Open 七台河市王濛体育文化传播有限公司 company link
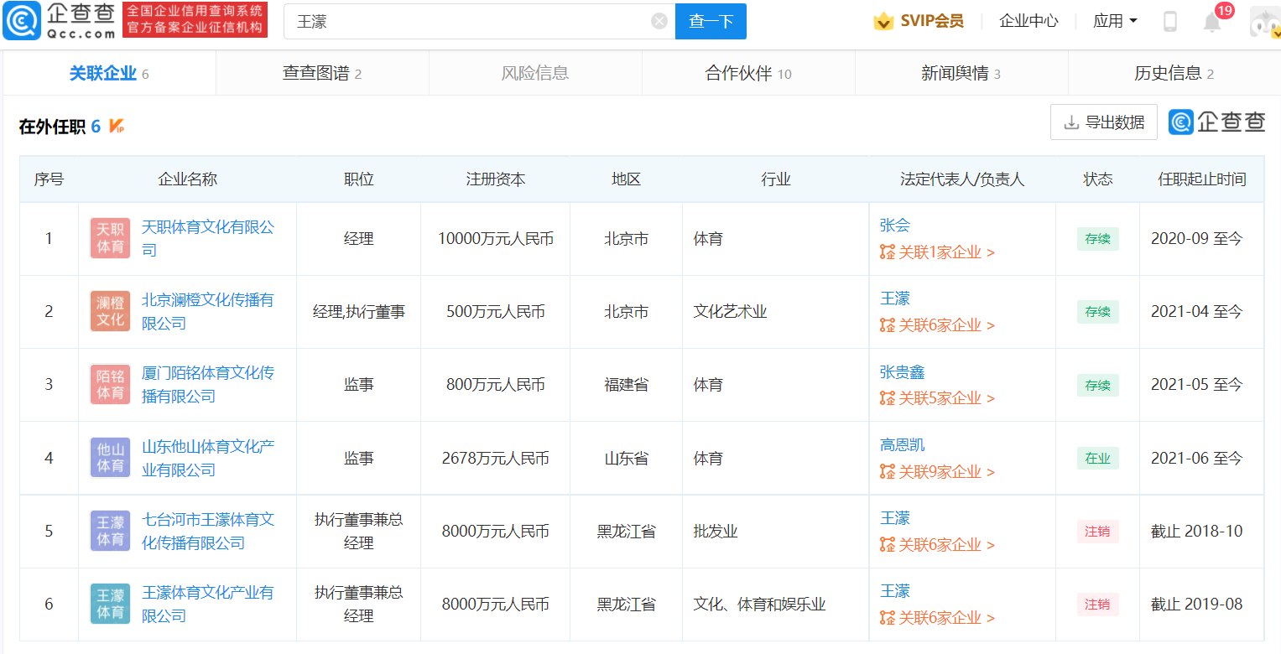 click(x=207, y=531)
